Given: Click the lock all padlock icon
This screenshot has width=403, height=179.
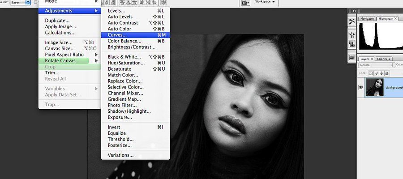Looking at the screenshot, I should (x=386, y=73).
